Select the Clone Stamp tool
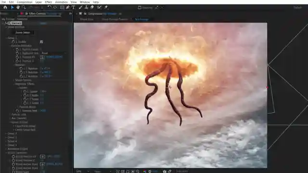The height and width of the screenshot is (173, 308). [x=86, y=8]
